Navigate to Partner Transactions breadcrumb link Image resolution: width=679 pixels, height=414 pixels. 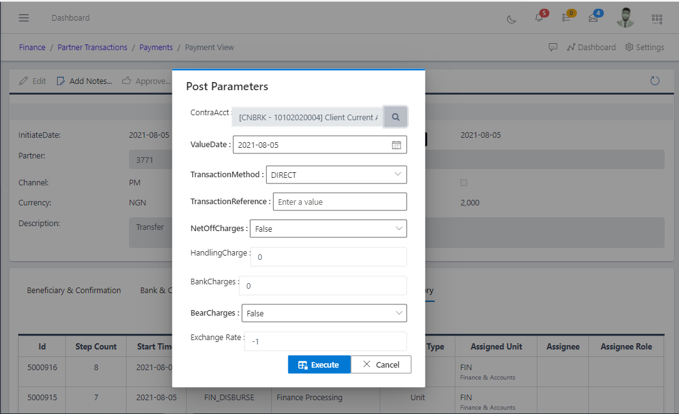click(92, 47)
